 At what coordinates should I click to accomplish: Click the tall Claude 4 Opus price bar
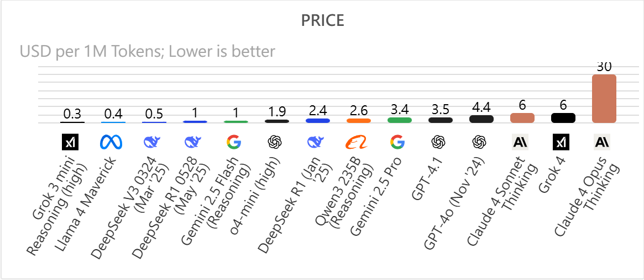[604, 98]
